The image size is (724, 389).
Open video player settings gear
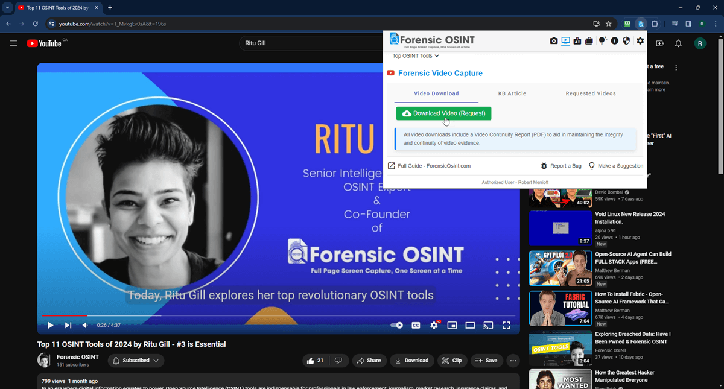tap(434, 325)
